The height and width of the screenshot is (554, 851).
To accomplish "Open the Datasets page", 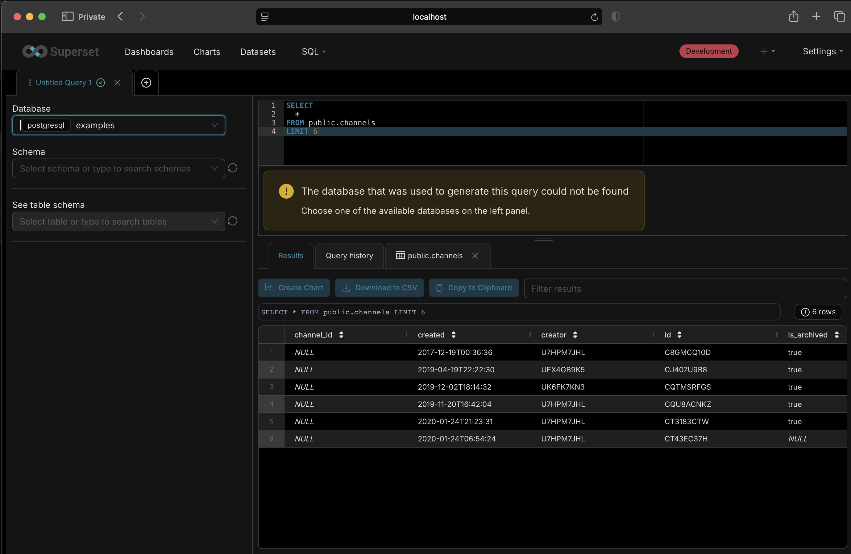I will 258,52.
